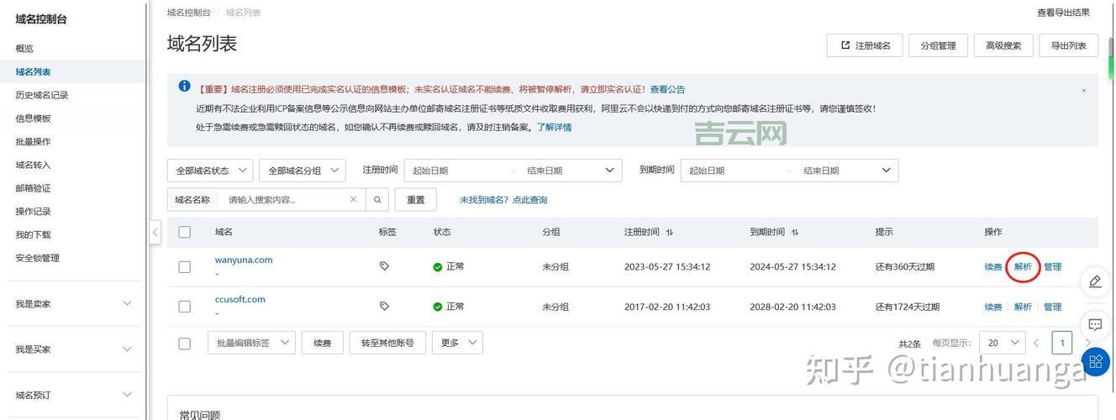Click 重置 button
Viewport: 1116px width, 420px height.
(416, 200)
